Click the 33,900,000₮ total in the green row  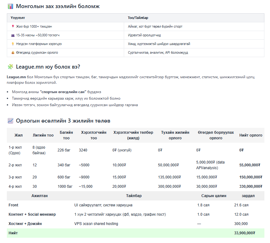click(244, 233)
